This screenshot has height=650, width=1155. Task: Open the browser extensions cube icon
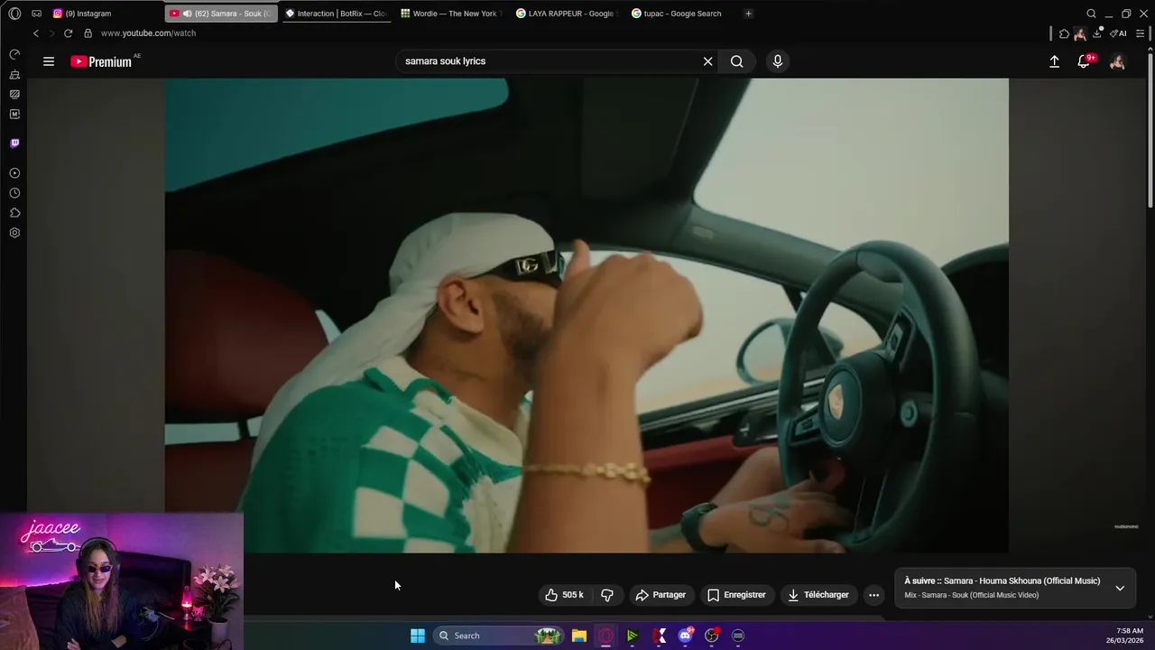click(1065, 33)
